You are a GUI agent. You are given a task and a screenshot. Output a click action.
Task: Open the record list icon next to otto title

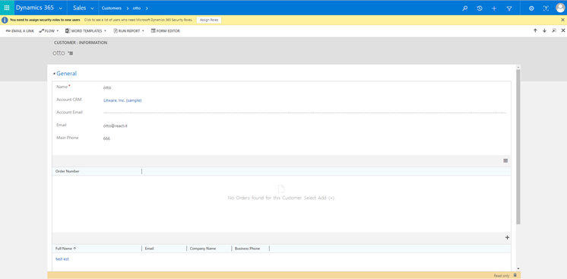71,53
